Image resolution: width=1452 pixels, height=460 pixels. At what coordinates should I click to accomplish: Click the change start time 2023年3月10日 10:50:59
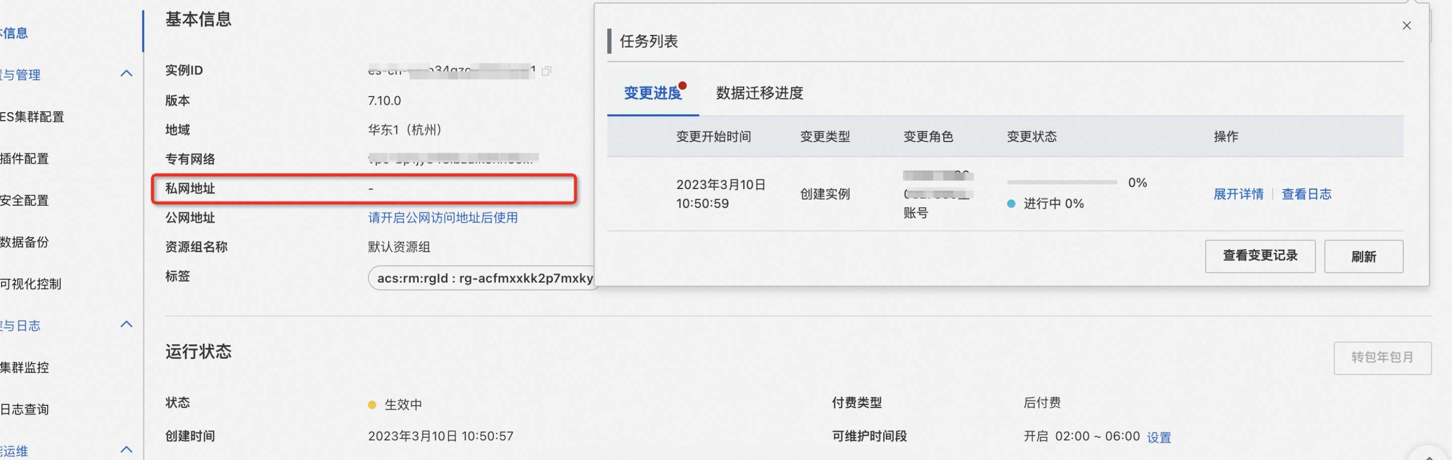(720, 194)
